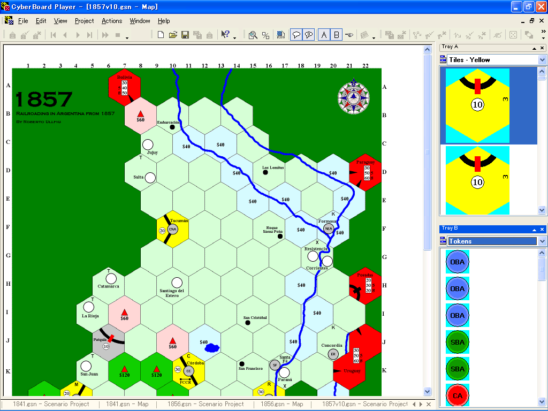This screenshot has height=411, width=548.
Task: Click the magnifier zoom icon in the toolbar
Action: click(253, 35)
